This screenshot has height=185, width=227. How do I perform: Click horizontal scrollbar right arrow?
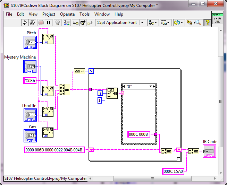coord(215,178)
